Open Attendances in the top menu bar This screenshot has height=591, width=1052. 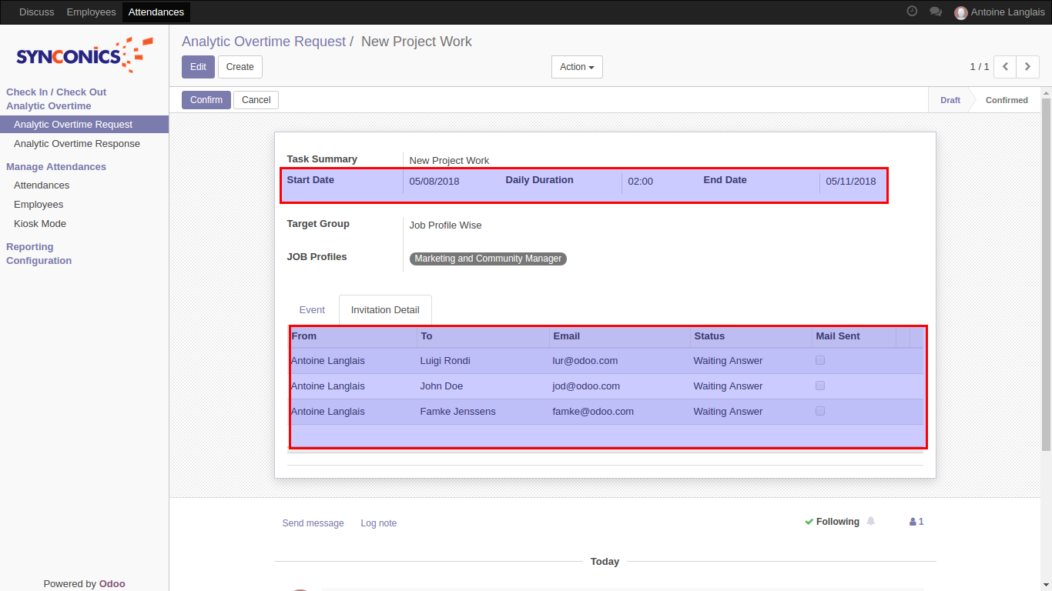click(x=156, y=12)
